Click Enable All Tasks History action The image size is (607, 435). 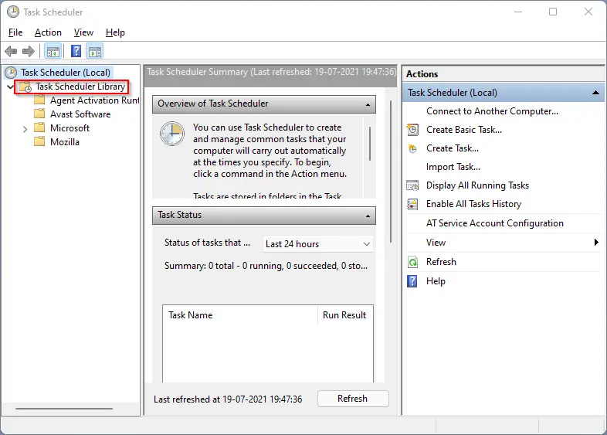pyautogui.click(x=473, y=204)
